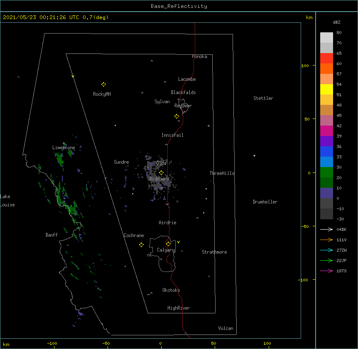Click the Banff label
This screenshot has height=349, width=358.
point(51,235)
